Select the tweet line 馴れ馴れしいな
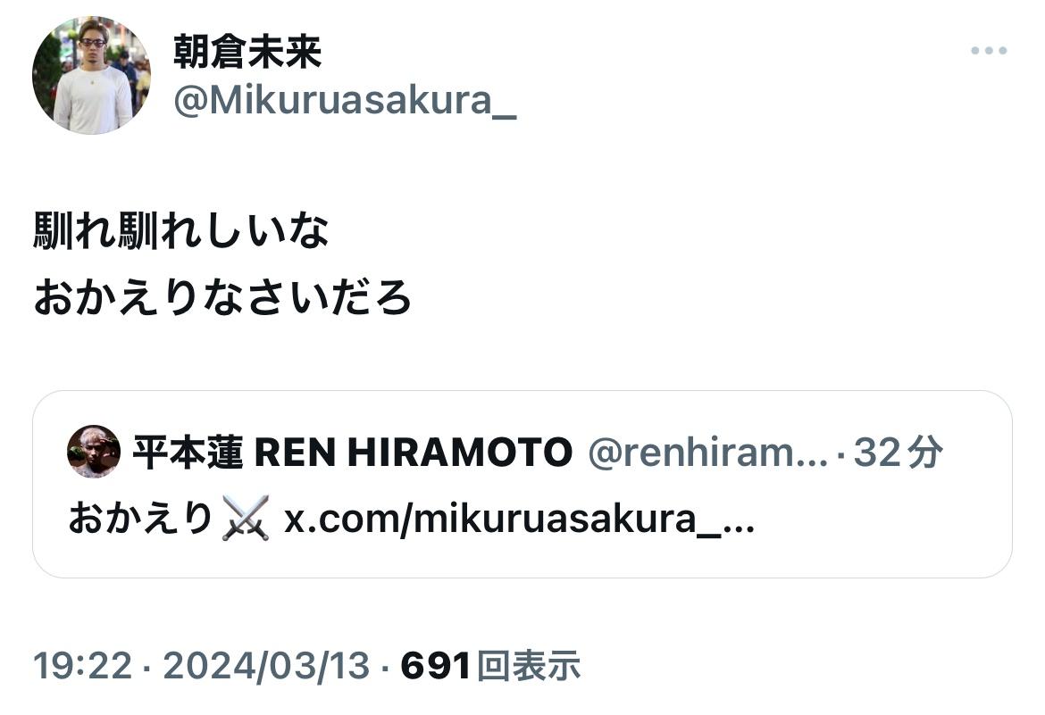The image size is (1045, 715). [180, 231]
